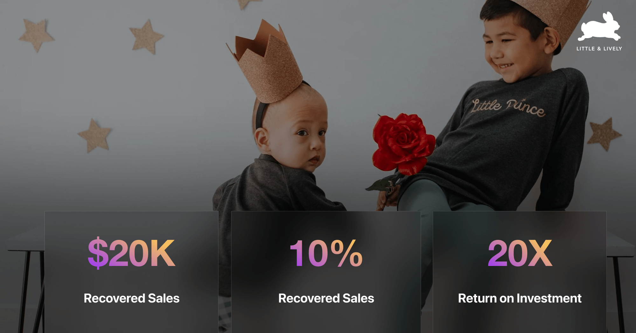
Task: Click the LITTLE & LIVELY brand text
Action: point(599,49)
